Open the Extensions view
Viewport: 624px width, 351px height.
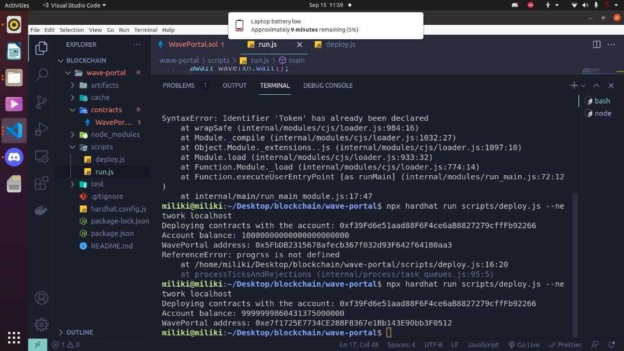(x=42, y=183)
